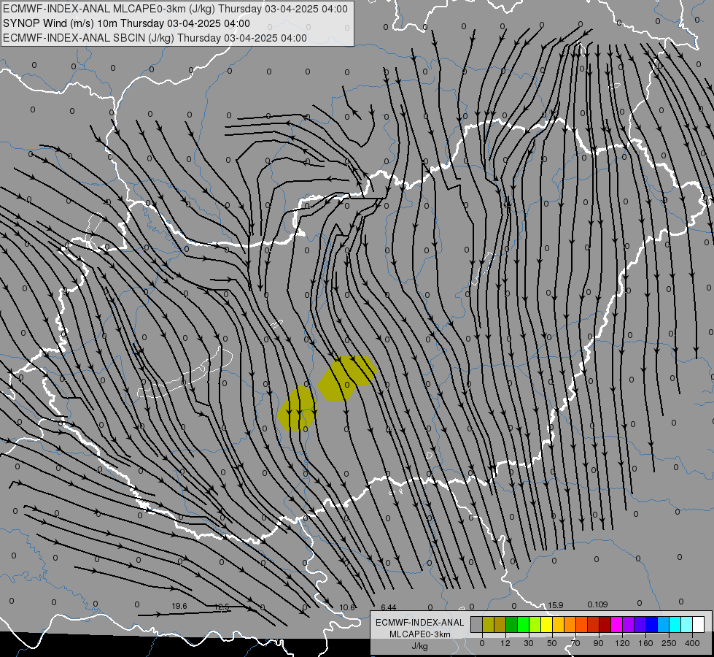Click legend tick label 160

645,643
